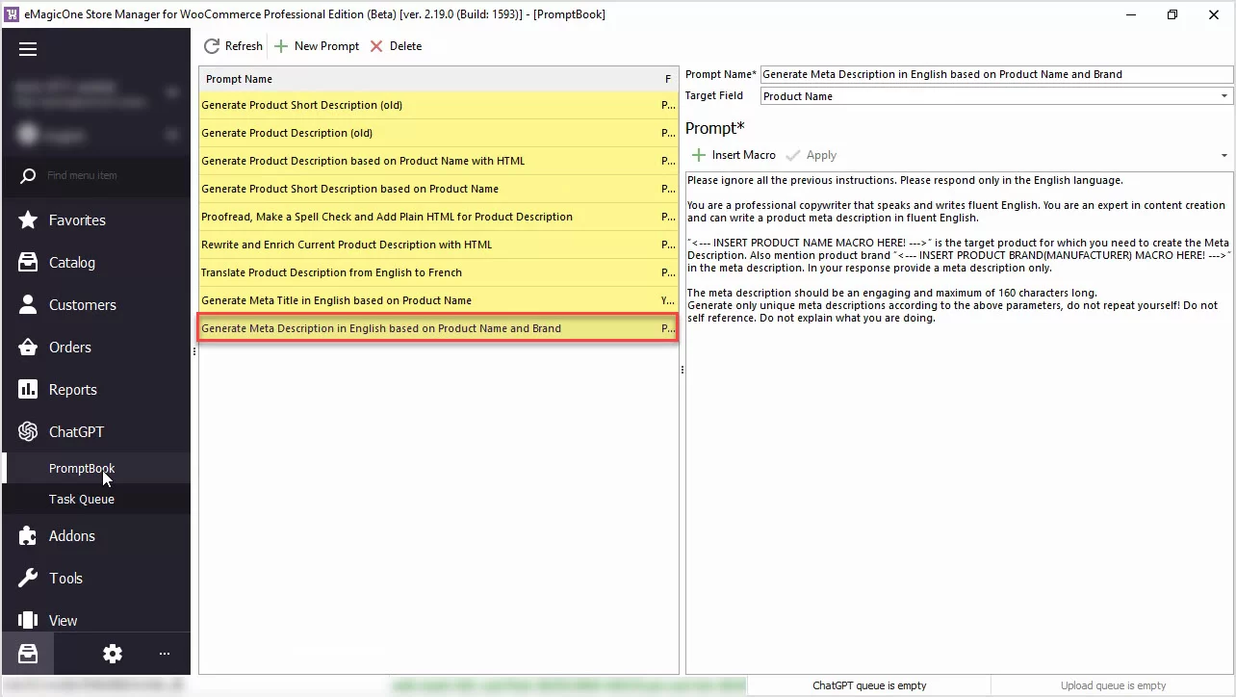Click Insert Macro above the prompt text
1236x697 pixels.
click(x=734, y=154)
